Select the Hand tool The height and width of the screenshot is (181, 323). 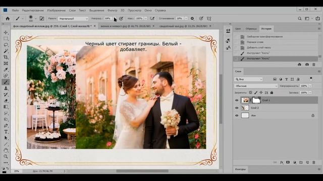[x=6, y=150]
